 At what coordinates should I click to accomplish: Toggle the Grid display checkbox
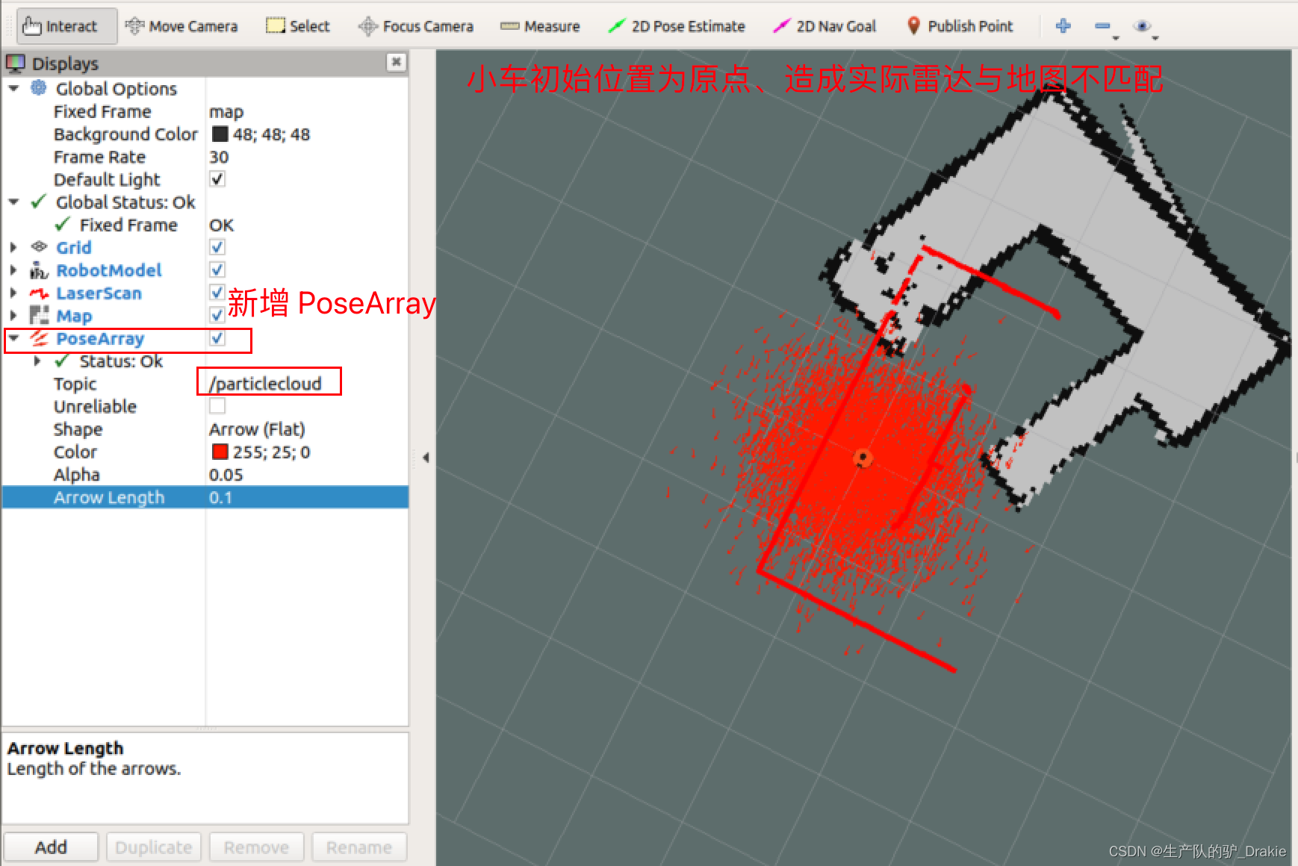point(217,247)
